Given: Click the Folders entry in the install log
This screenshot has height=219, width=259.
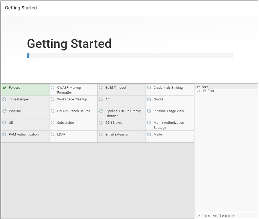Looking at the screenshot, I should (203, 87).
